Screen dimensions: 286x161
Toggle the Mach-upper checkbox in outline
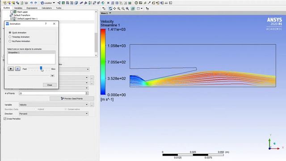click(x=12, y=12)
